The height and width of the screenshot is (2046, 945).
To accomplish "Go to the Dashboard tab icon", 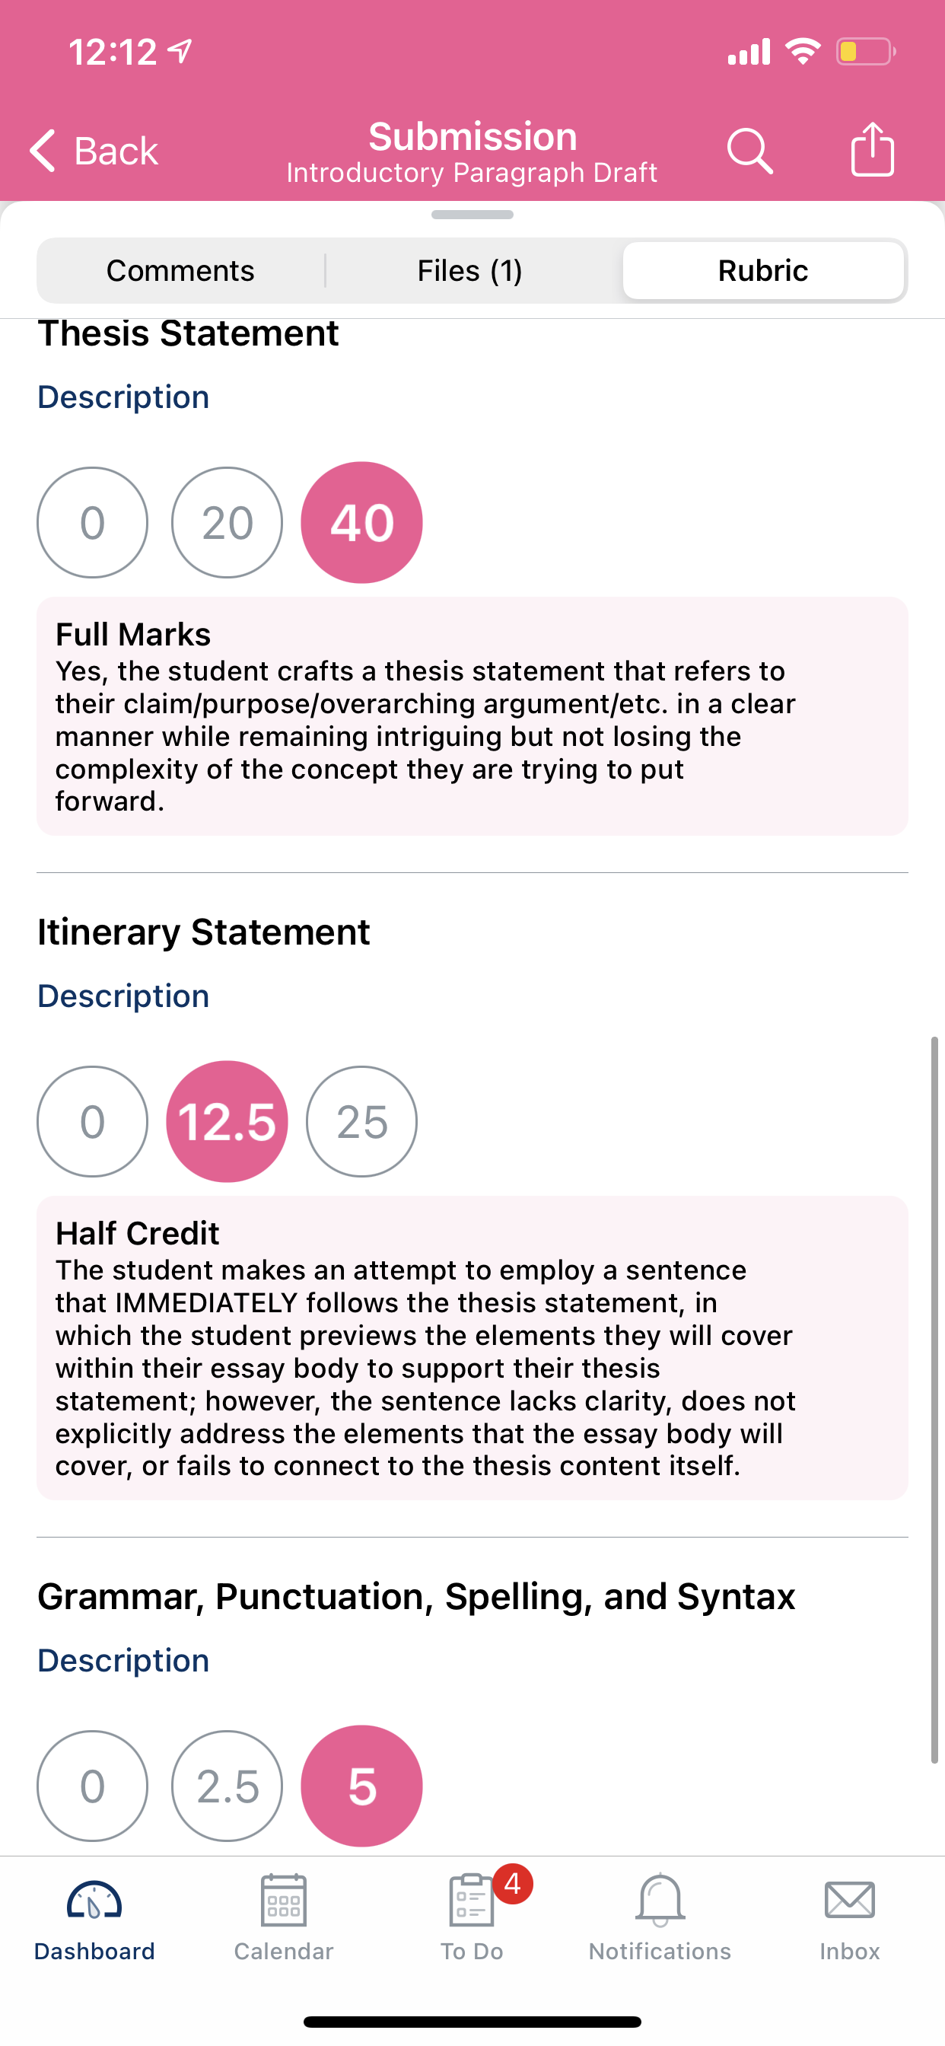I will (94, 1901).
